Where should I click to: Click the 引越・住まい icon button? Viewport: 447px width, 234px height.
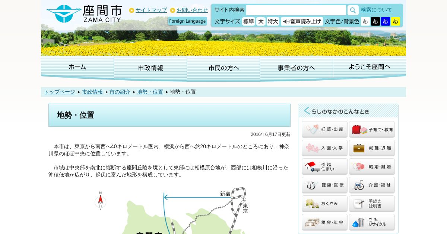[x=324, y=166]
